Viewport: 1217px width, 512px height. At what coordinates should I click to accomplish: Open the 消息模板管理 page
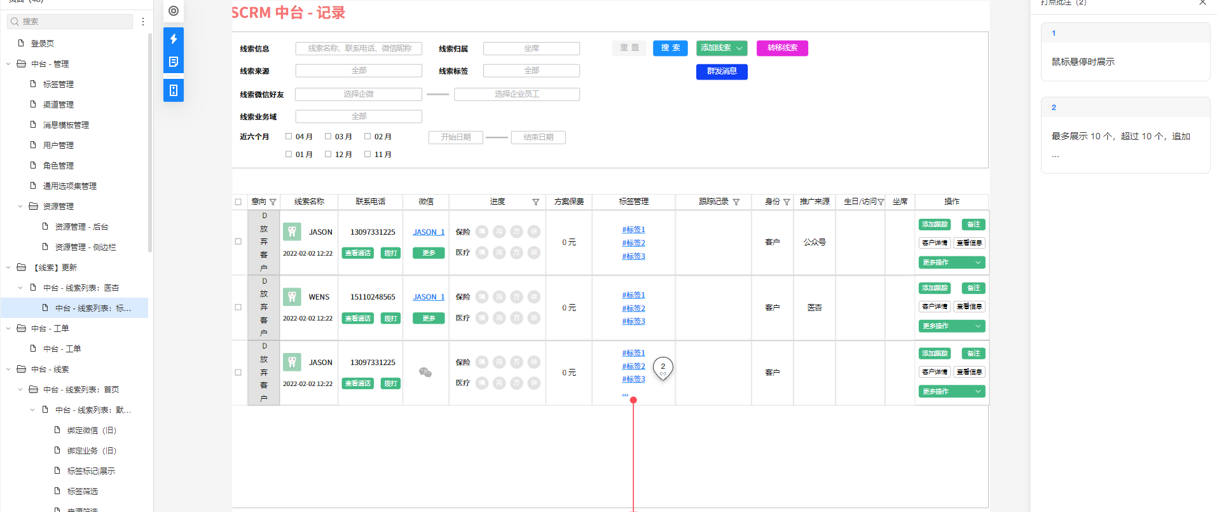coord(66,125)
